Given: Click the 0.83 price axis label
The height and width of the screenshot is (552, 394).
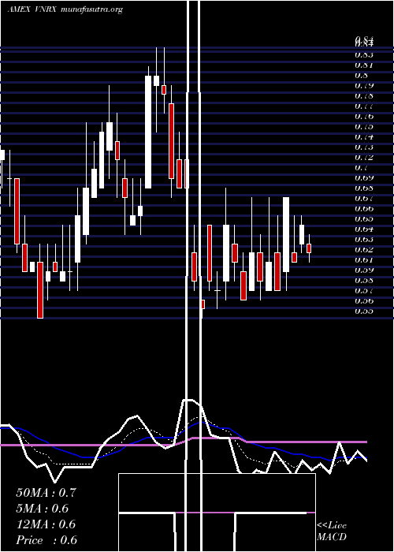Looking at the screenshot, I should (364, 54).
